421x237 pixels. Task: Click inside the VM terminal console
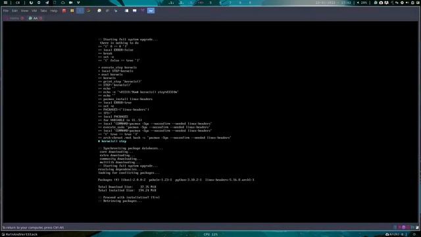click(x=210, y=122)
